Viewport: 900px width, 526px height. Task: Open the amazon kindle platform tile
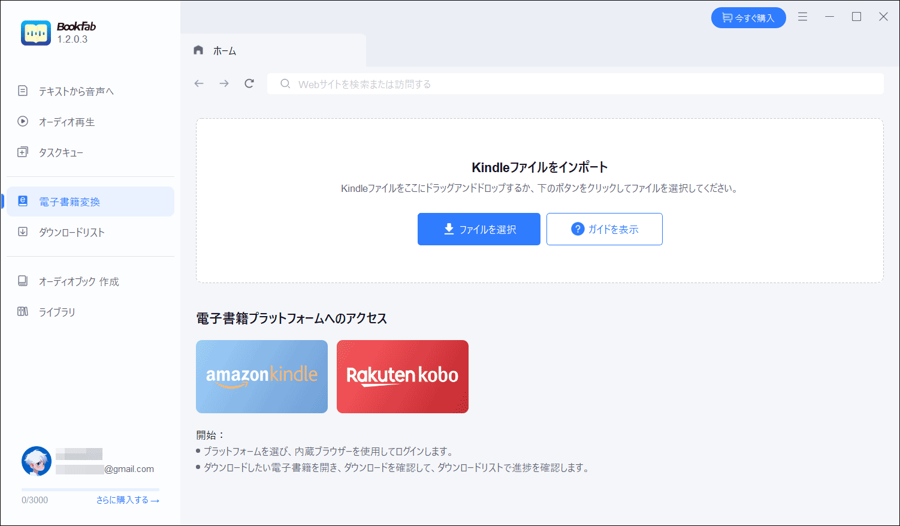tap(262, 377)
